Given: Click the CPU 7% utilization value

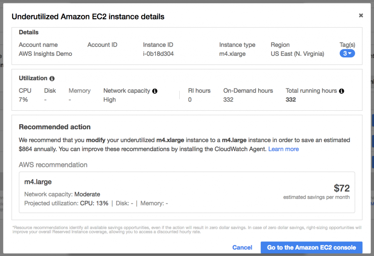Looking at the screenshot, I should [23, 100].
